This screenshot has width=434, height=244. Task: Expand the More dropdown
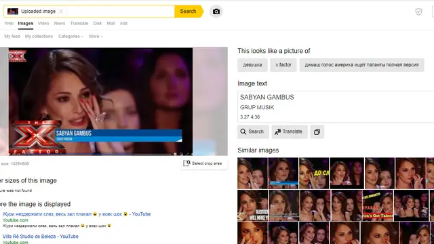pyautogui.click(x=96, y=36)
